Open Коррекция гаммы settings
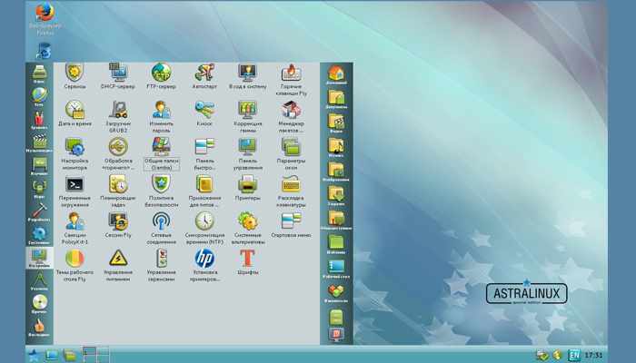The height and width of the screenshot is (363, 636). (247, 117)
